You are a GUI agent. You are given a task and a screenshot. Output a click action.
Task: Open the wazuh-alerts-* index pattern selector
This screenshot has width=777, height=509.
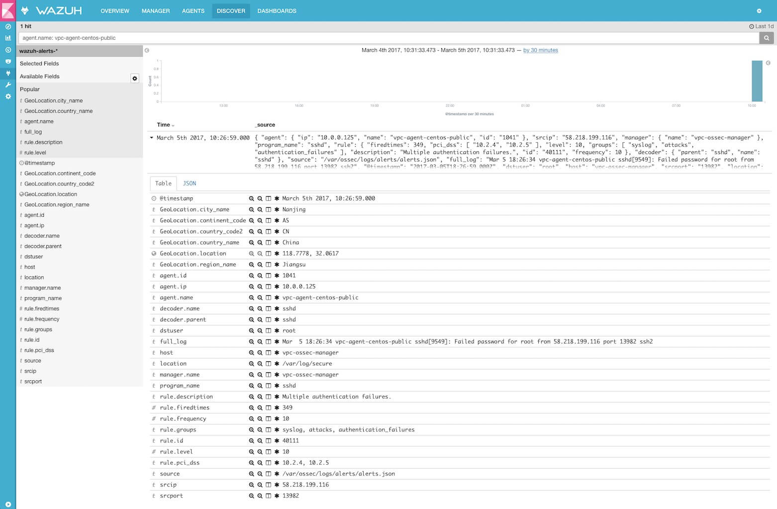point(80,51)
